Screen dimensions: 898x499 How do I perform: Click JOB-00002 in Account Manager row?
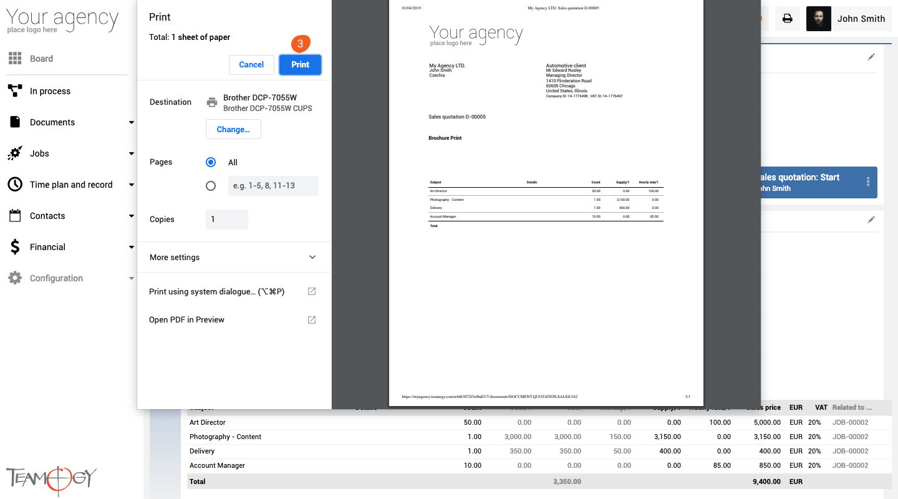pyautogui.click(x=850, y=465)
